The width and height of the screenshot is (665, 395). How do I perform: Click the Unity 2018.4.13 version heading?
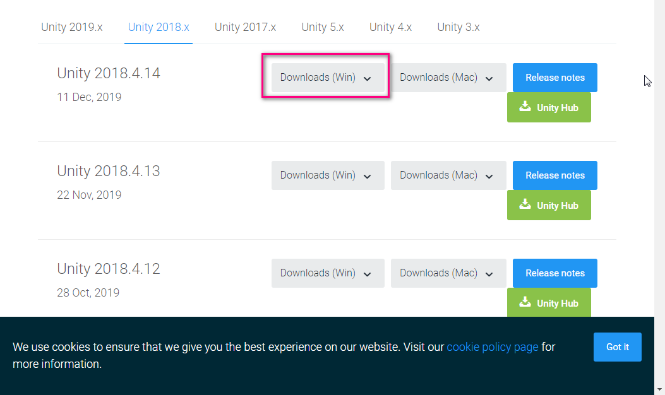coord(109,171)
